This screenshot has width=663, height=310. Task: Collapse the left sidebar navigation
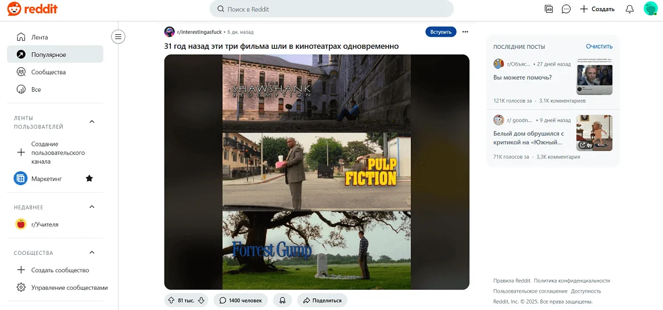(x=119, y=37)
